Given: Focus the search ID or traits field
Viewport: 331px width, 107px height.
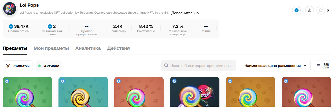Looking at the screenshot, I should (x=199, y=66).
